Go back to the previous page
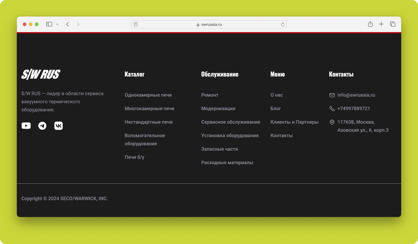418x244 pixels. tap(68, 24)
